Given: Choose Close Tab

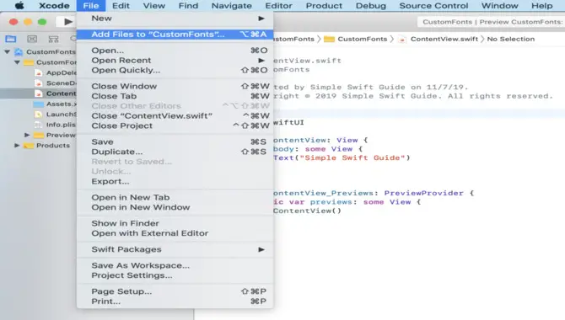Looking at the screenshot, I should click(175, 96).
